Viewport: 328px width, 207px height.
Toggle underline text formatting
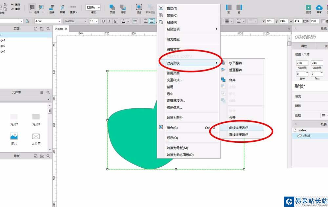(115, 21)
